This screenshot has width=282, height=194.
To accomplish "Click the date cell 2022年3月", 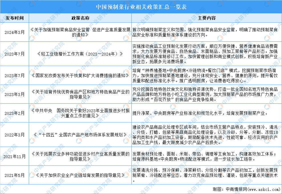I will (15, 135).
